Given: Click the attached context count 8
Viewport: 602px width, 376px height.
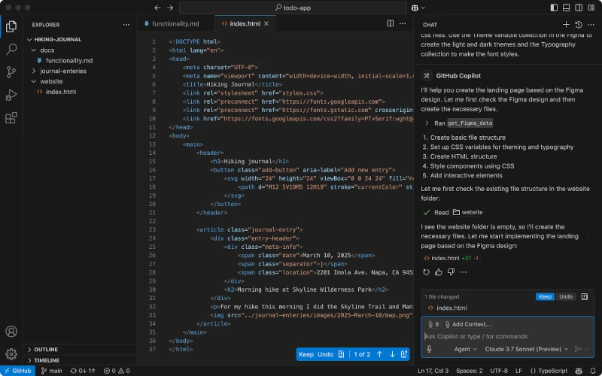Looking at the screenshot, I should pos(433,324).
